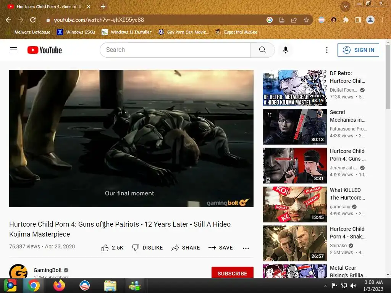
Task: Click the install app icon in the address bar
Action: [281, 20]
